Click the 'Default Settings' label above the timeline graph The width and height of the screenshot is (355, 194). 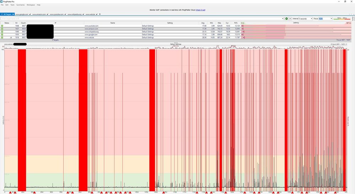tap(176, 44)
